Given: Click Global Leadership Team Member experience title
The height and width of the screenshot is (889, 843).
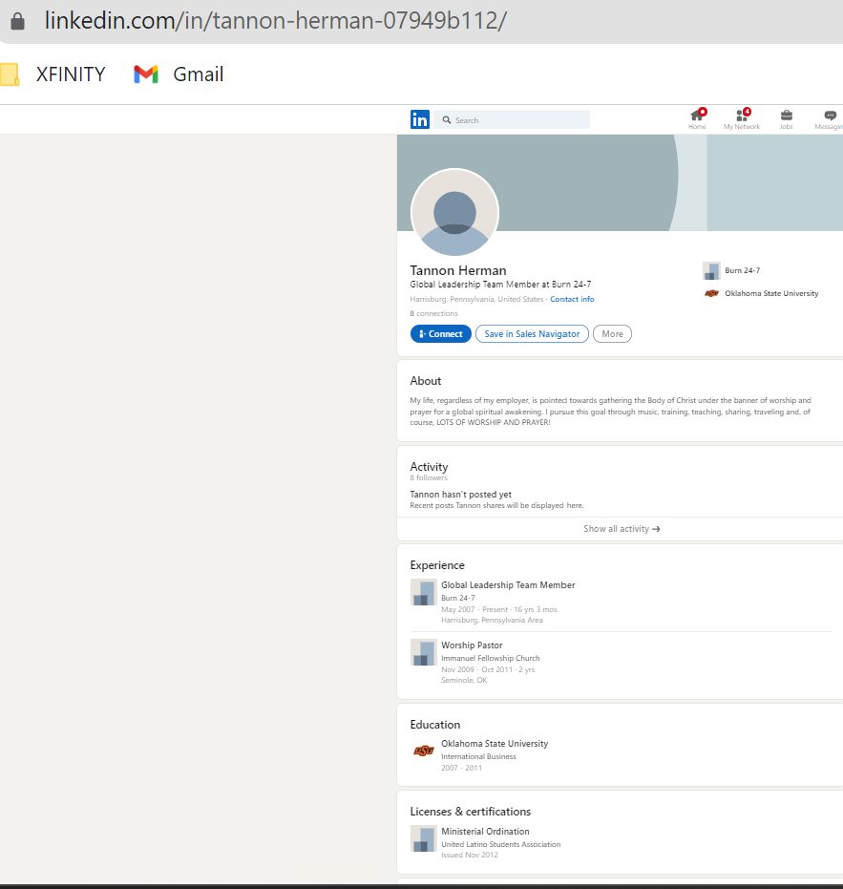Looking at the screenshot, I should (x=508, y=585).
